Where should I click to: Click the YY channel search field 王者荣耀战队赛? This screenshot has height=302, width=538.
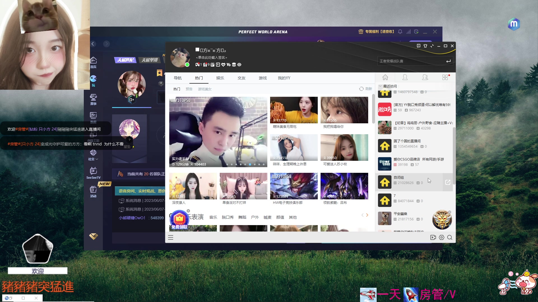pyautogui.click(x=411, y=61)
